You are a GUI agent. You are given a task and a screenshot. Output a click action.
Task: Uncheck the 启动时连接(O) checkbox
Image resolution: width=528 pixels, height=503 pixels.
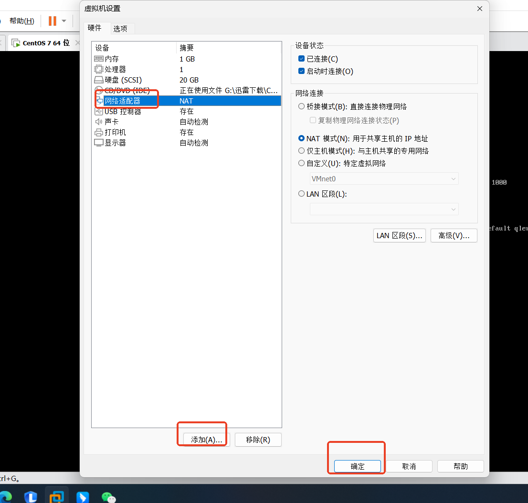[301, 71]
